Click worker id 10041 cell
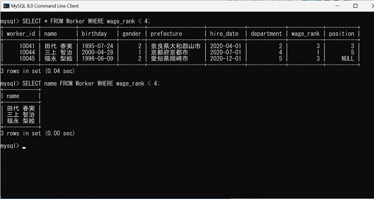Image resolution: width=374 pixels, height=199 pixels. click(x=27, y=46)
